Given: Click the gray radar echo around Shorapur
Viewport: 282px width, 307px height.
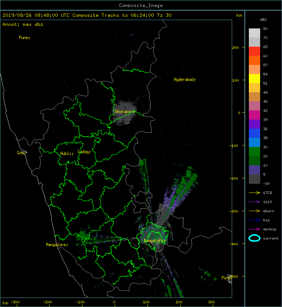Looking at the screenshot, I should tap(124, 113).
